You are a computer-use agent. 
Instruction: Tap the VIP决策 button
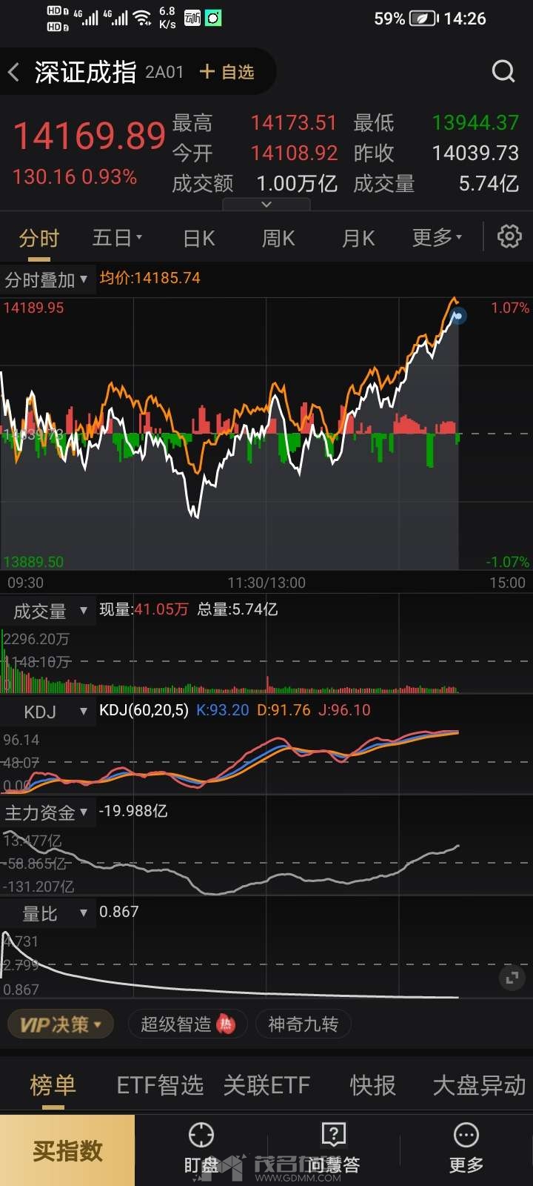point(60,1024)
